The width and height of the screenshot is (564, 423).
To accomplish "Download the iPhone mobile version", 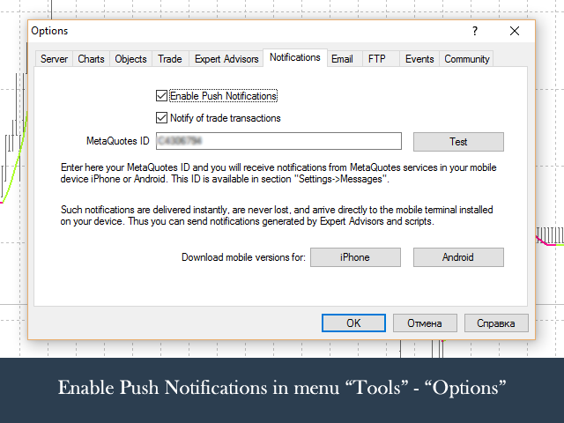I will coord(355,257).
